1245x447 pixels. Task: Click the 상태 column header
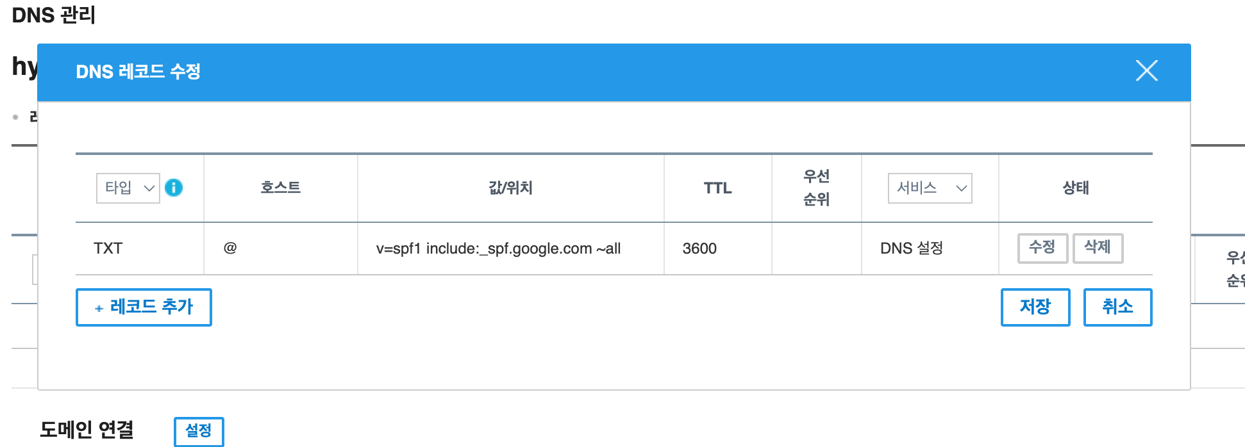1075,188
